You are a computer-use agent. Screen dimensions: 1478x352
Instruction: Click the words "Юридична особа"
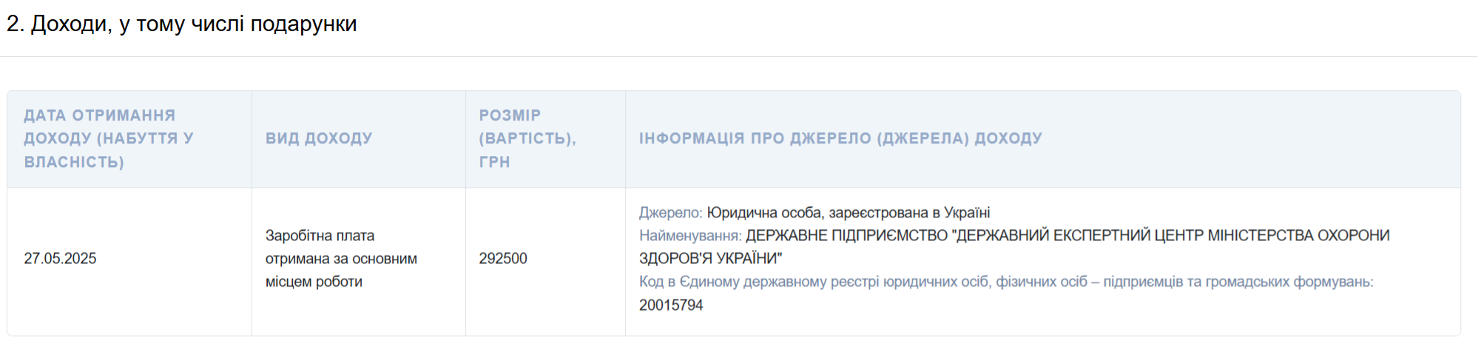click(765, 213)
